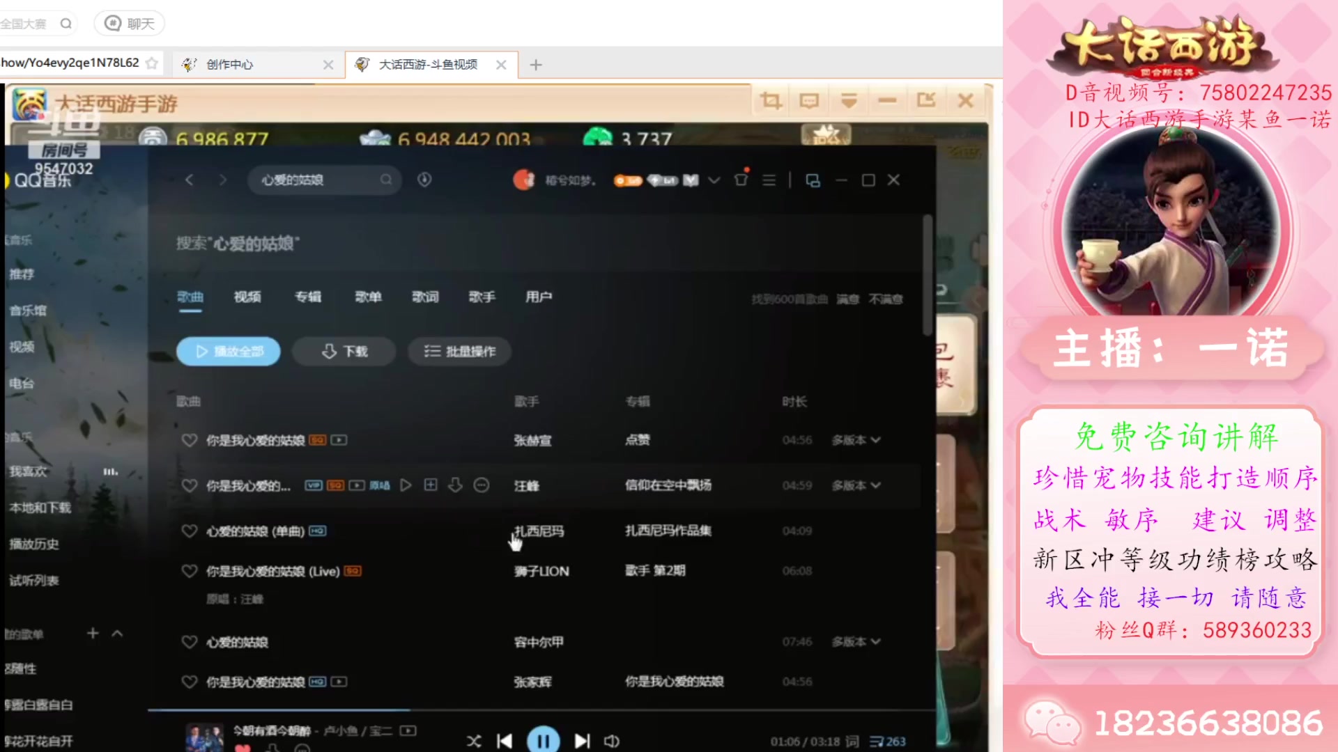Open album 信仰在空中飘扬

coord(668,485)
